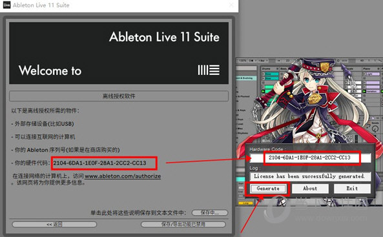Screen dimensions: 383x237
Task: Click the 离线授权软件 header button
Action: click(119, 96)
